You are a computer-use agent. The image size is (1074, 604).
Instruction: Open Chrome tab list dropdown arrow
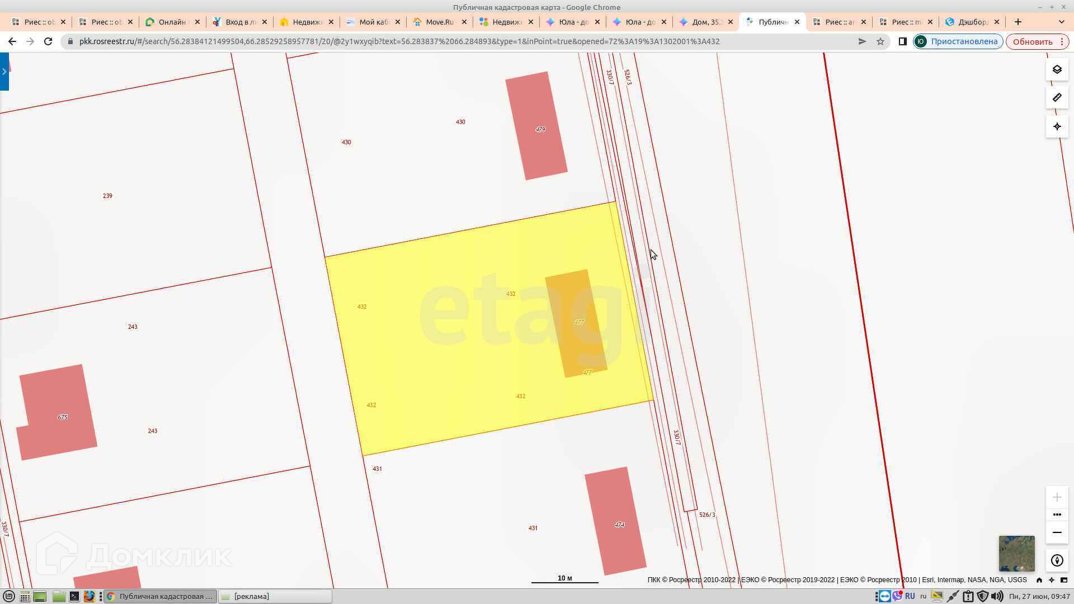[1061, 22]
